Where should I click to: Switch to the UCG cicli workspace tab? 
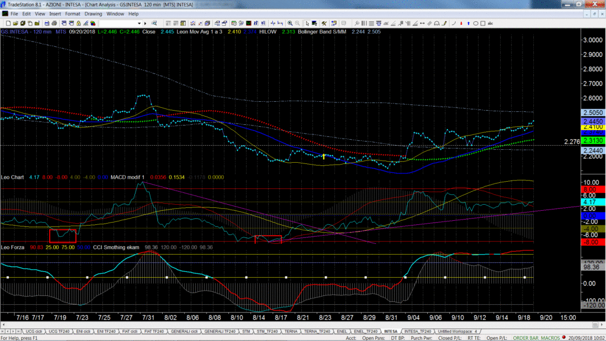coord(34,332)
